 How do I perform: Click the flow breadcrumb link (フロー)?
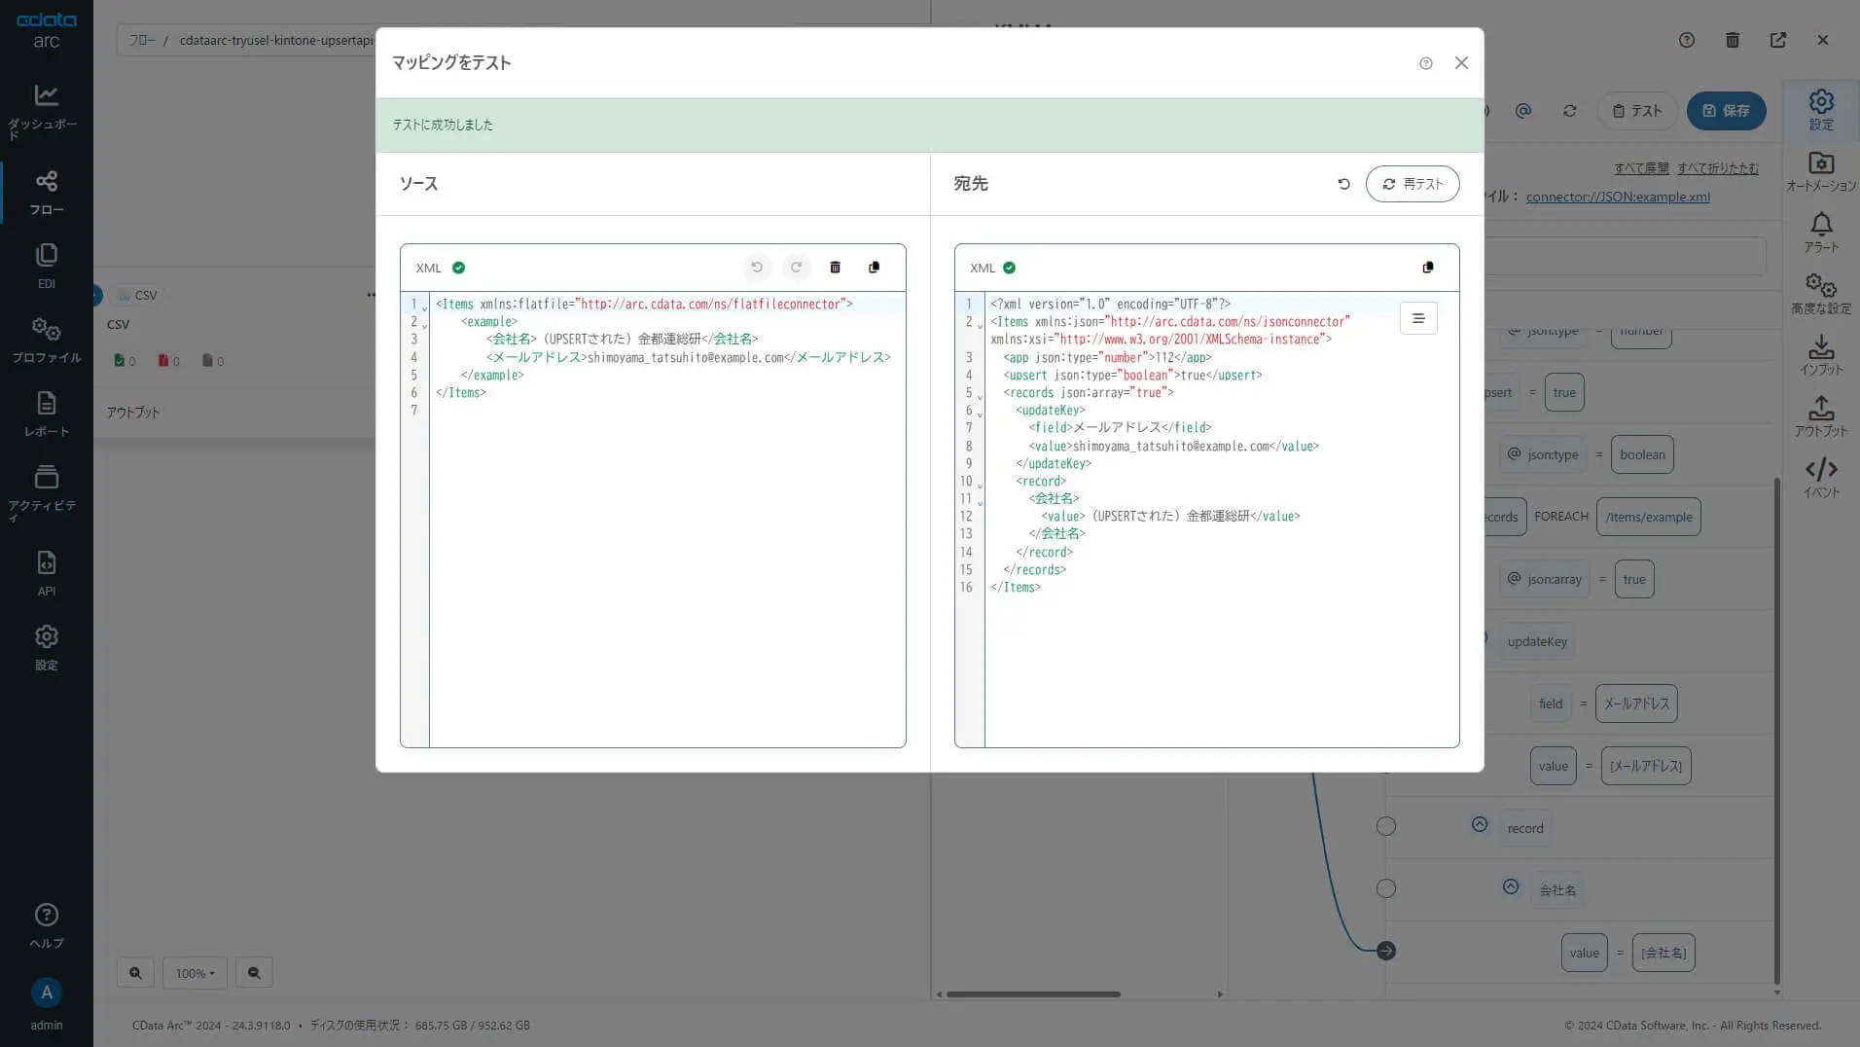pos(142,41)
